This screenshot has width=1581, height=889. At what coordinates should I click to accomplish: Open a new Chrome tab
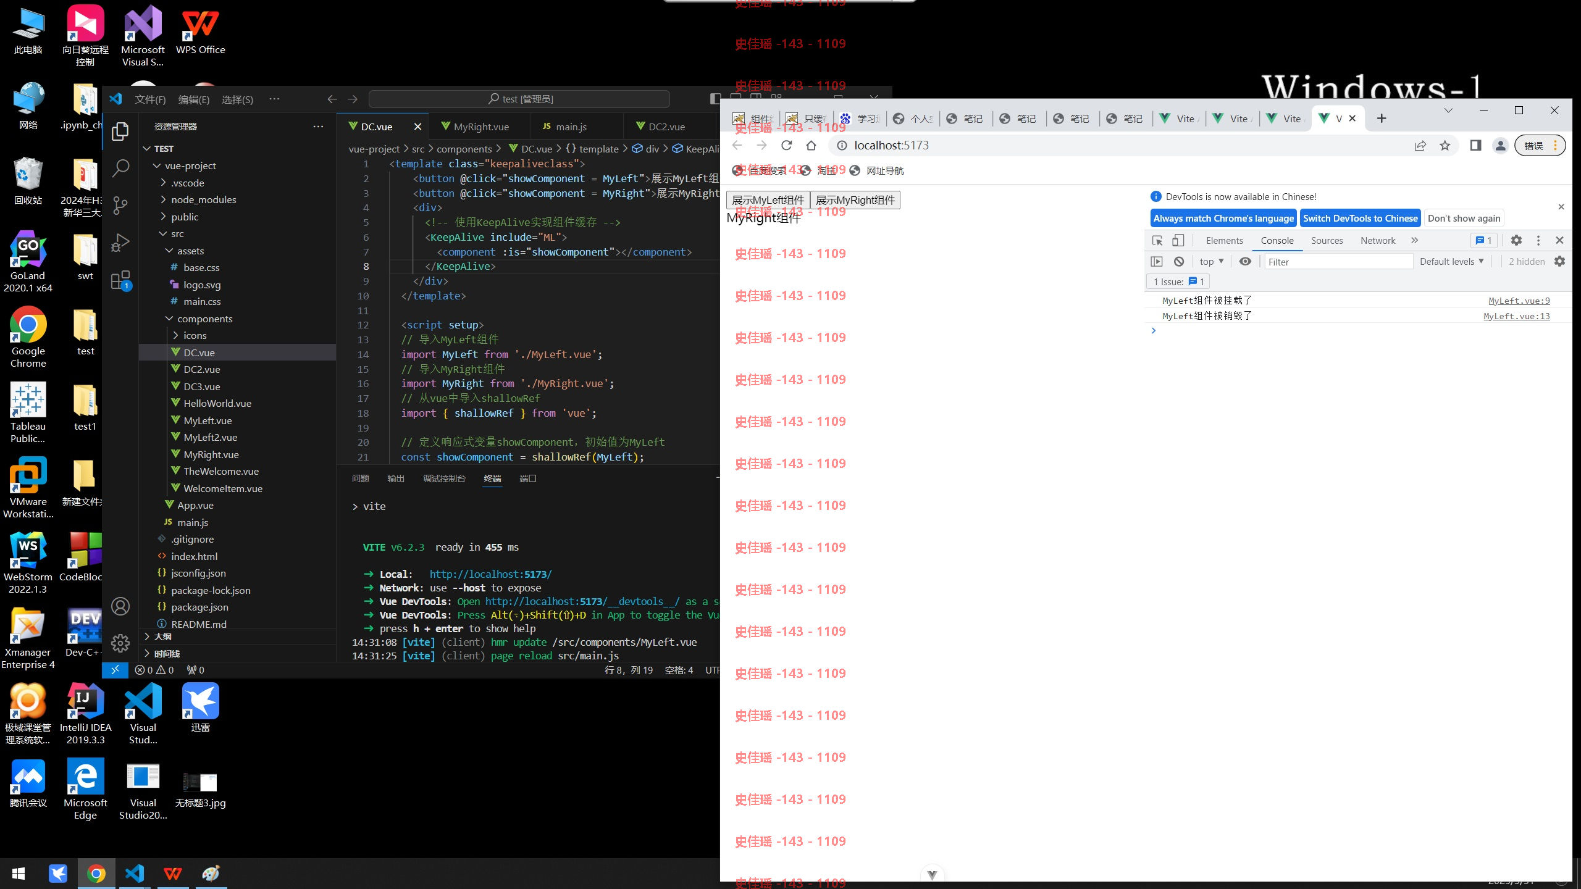point(1382,119)
